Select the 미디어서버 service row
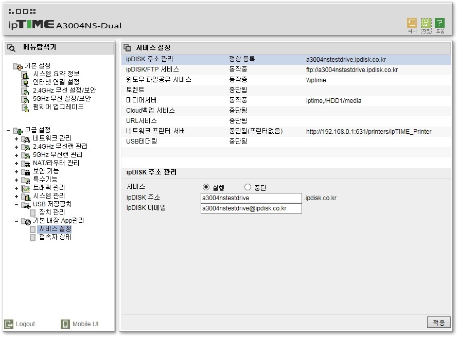The width and height of the screenshot is (458, 337). click(286, 100)
